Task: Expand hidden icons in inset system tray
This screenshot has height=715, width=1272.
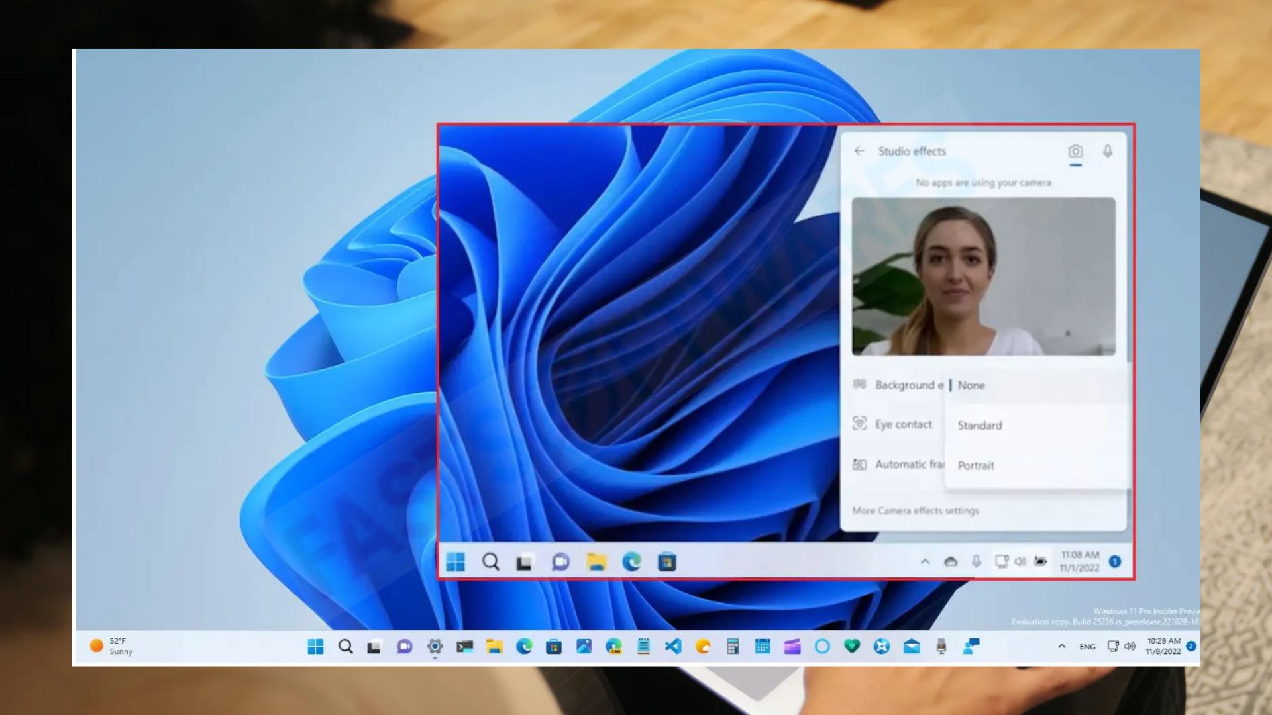Action: 925,562
